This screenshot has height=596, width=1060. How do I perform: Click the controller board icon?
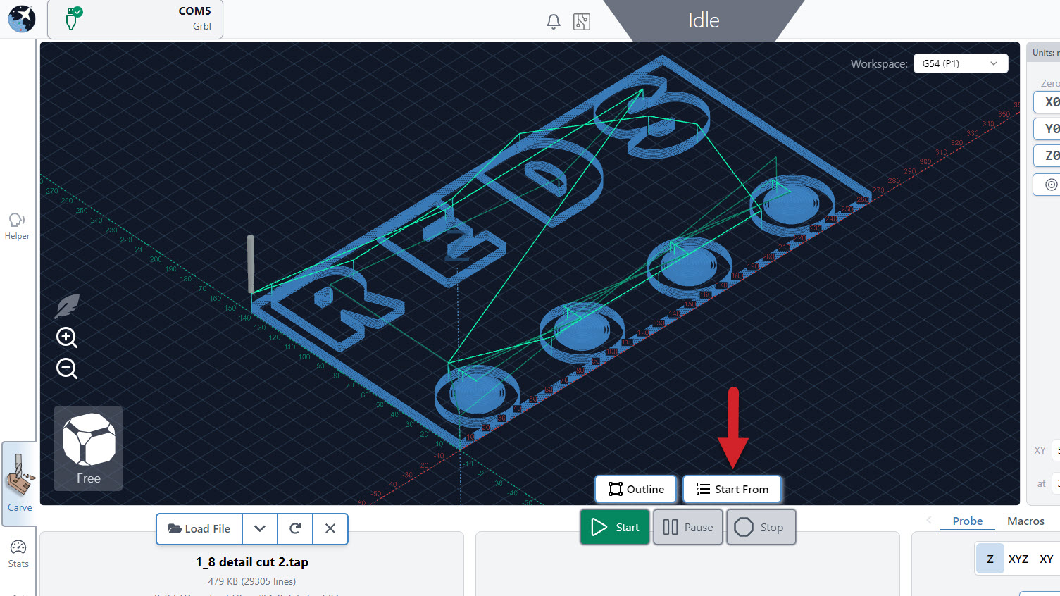[x=582, y=22]
